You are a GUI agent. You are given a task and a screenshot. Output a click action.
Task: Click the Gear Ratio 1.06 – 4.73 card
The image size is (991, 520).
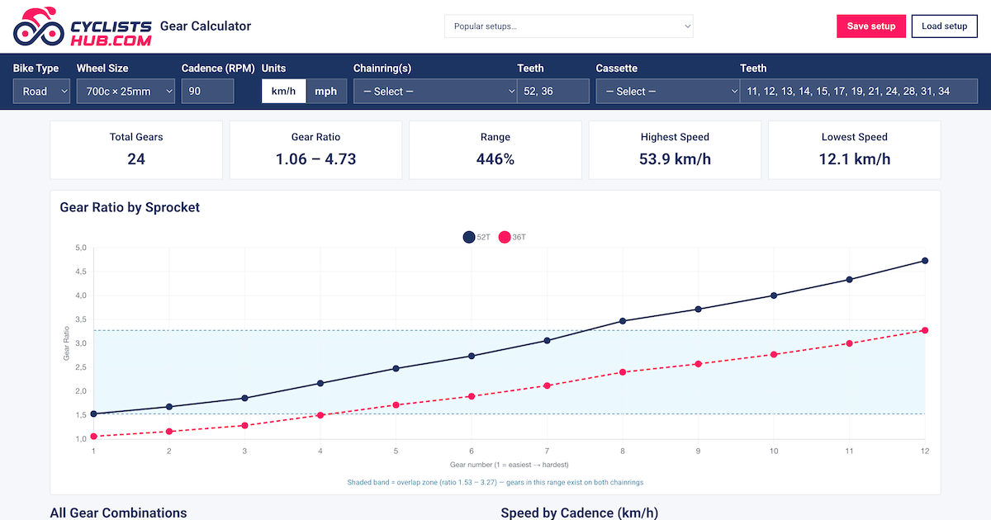316,150
